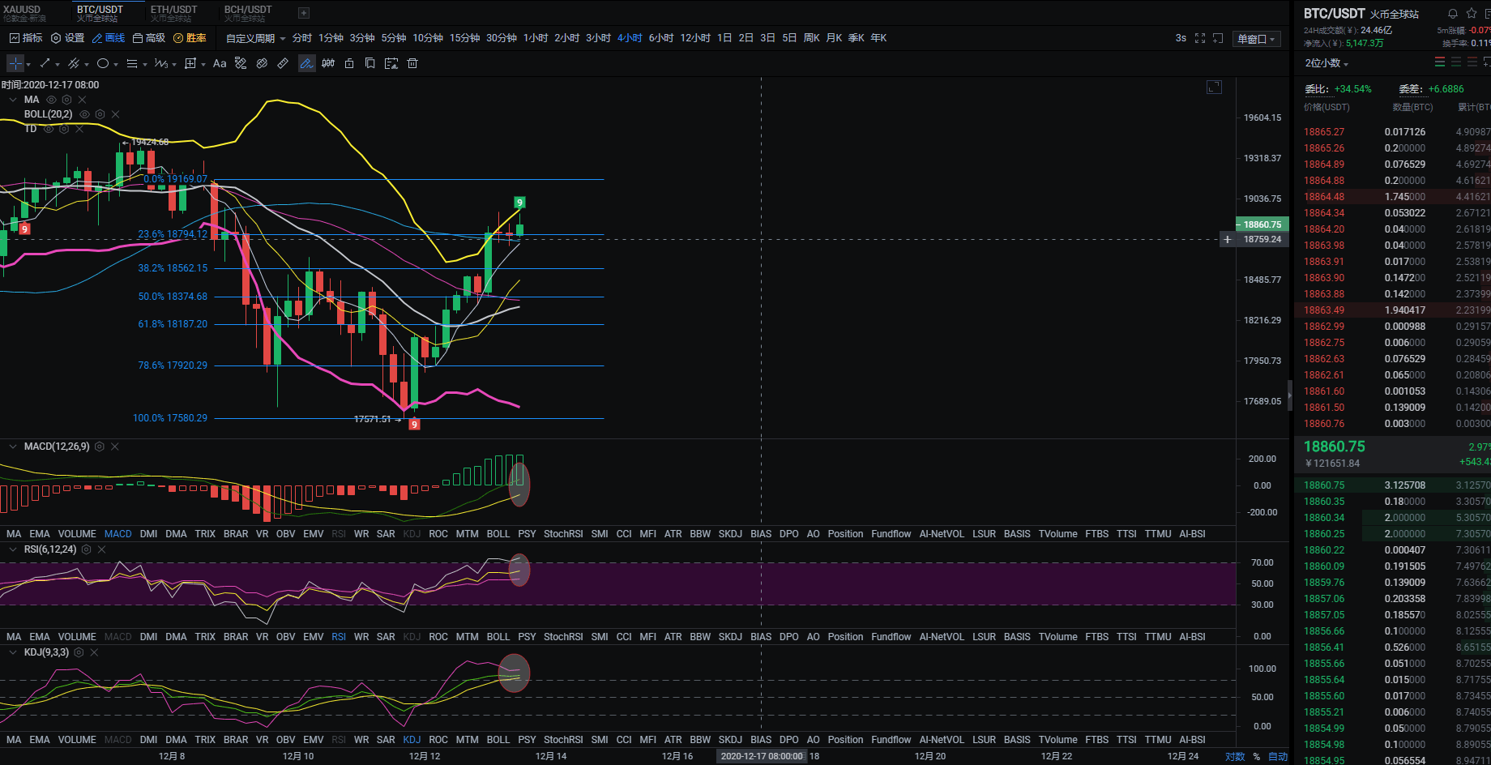Image resolution: width=1491 pixels, height=765 pixels.
Task: Open the 设置 settings button
Action: click(67, 38)
